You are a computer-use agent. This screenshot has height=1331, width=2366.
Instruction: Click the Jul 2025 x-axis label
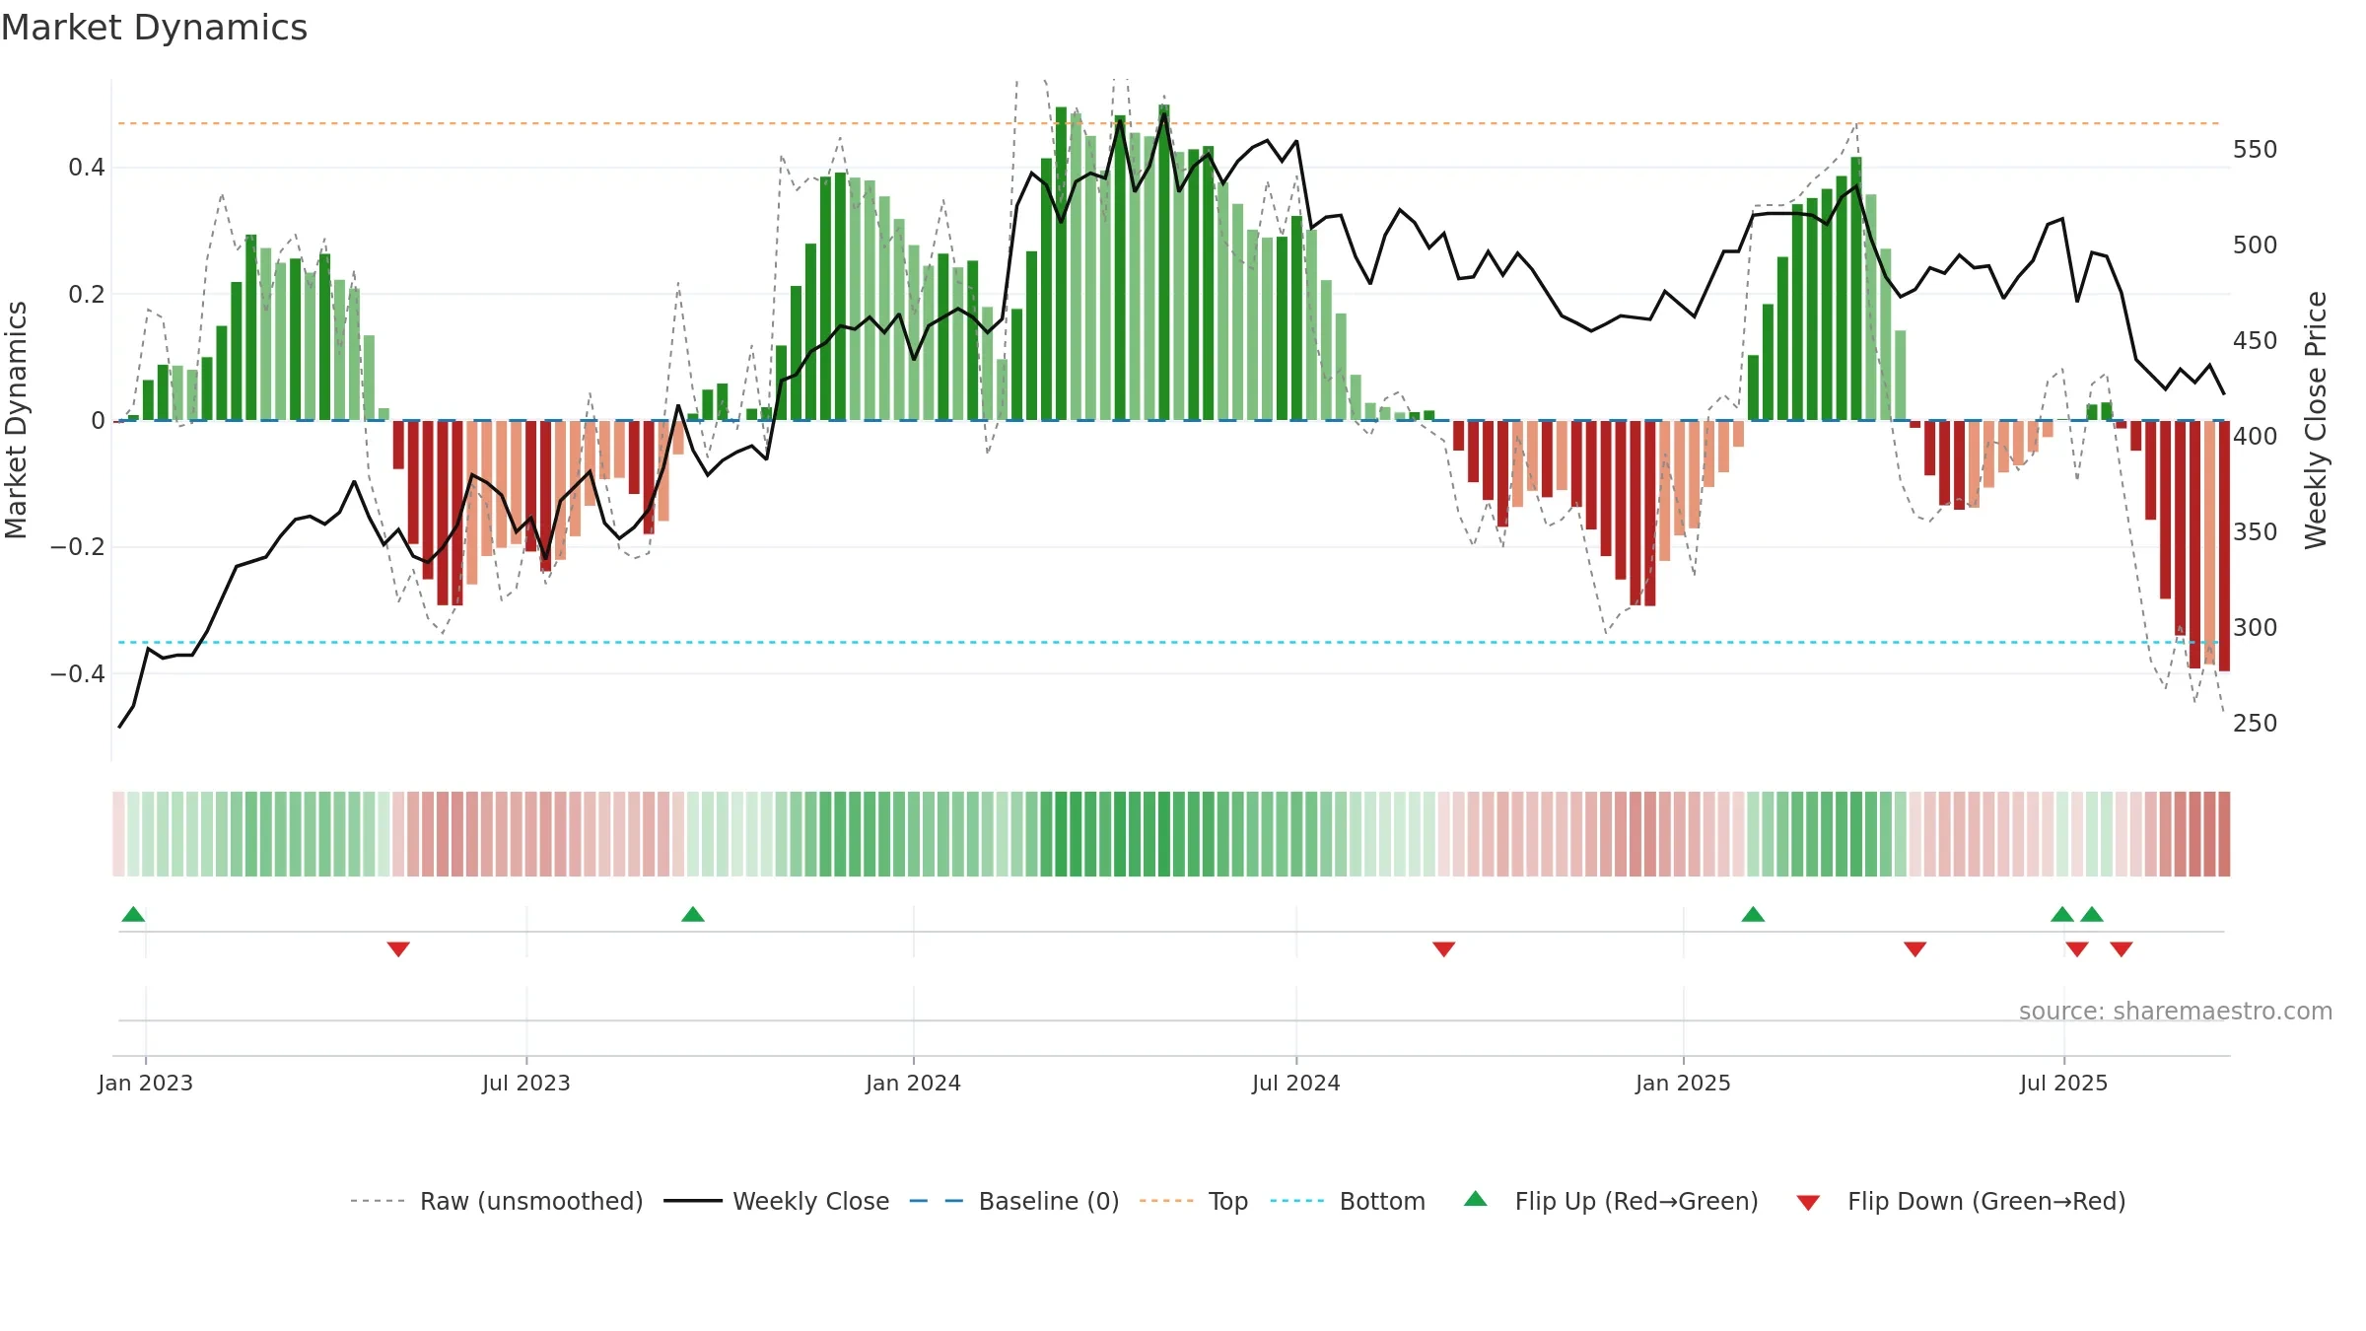(2064, 1083)
